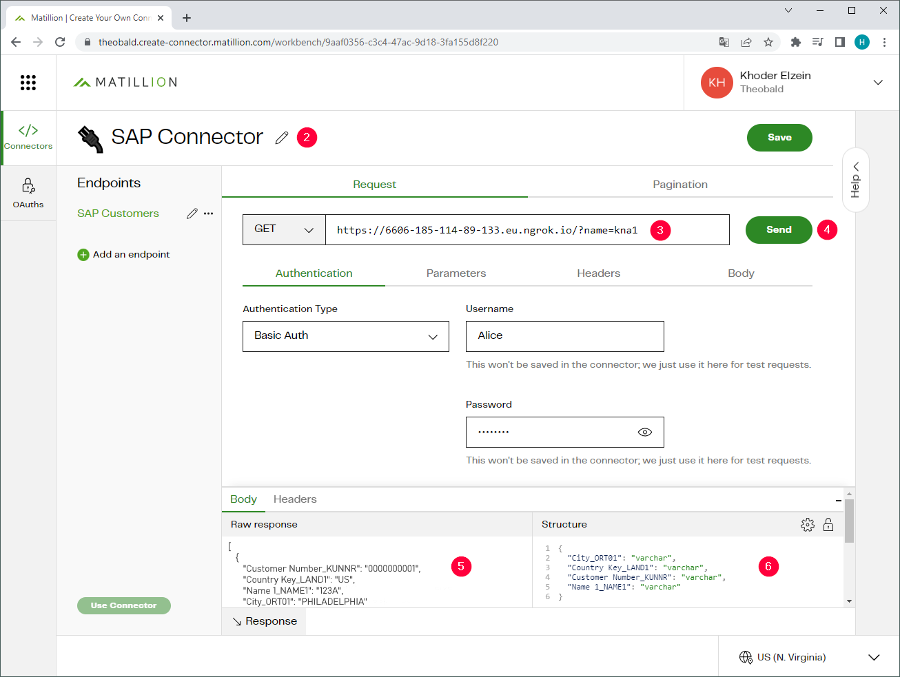Image resolution: width=900 pixels, height=677 pixels.
Task: Edit the SAP Connector name pencil
Action: [x=281, y=138]
